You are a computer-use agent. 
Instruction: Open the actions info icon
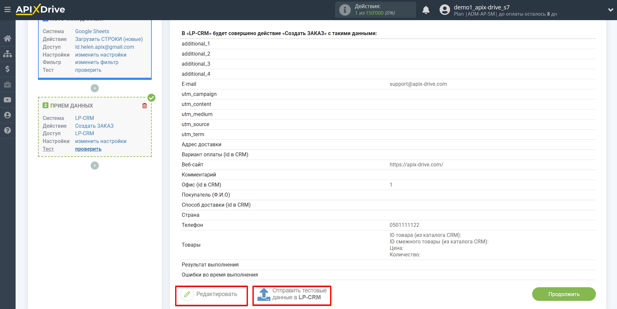coord(345,10)
